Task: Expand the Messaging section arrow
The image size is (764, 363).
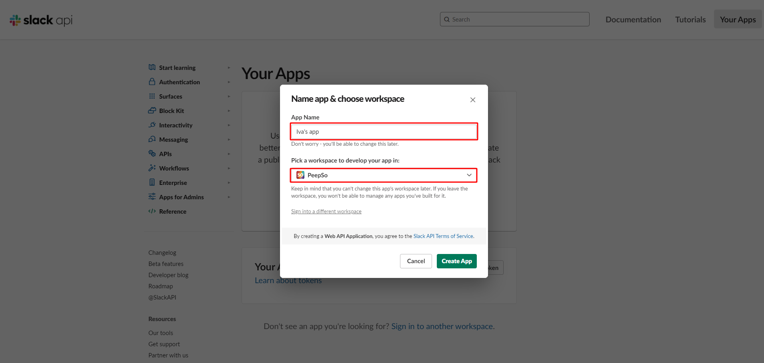Action: (229, 139)
